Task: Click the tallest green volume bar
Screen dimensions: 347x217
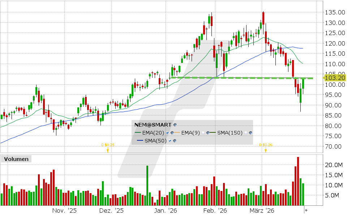Action: [147, 183]
